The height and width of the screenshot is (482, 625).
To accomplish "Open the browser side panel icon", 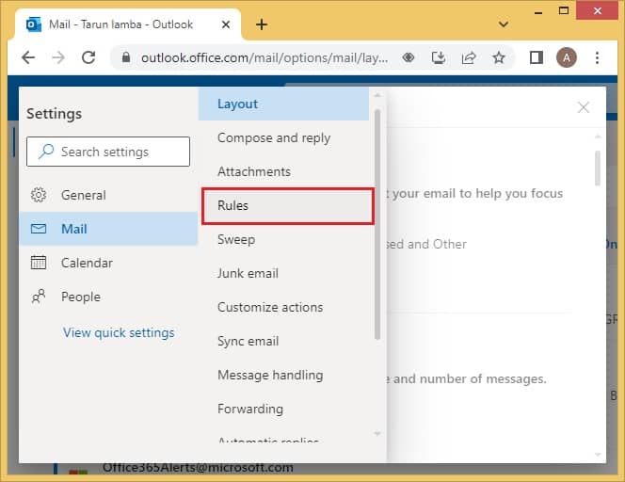I will [x=537, y=57].
